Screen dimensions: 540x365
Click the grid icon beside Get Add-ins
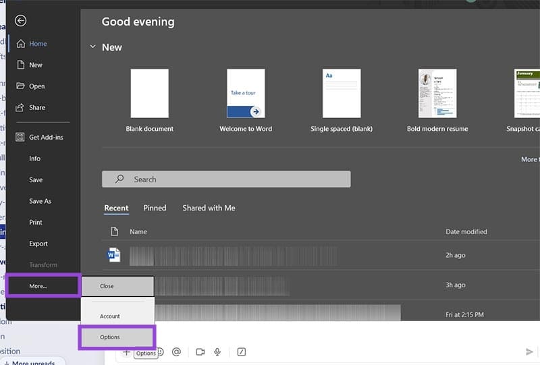click(20, 137)
